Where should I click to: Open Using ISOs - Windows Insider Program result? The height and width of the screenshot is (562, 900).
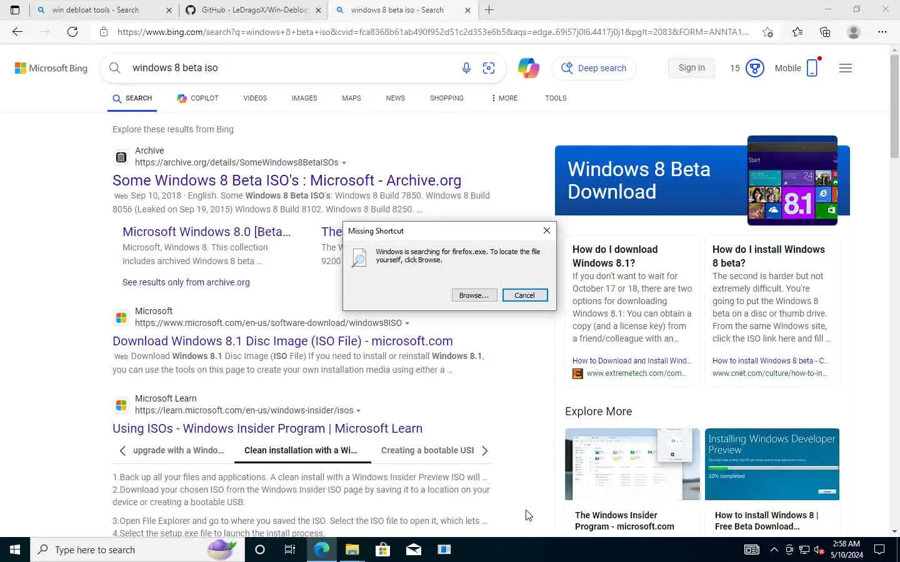tap(267, 428)
